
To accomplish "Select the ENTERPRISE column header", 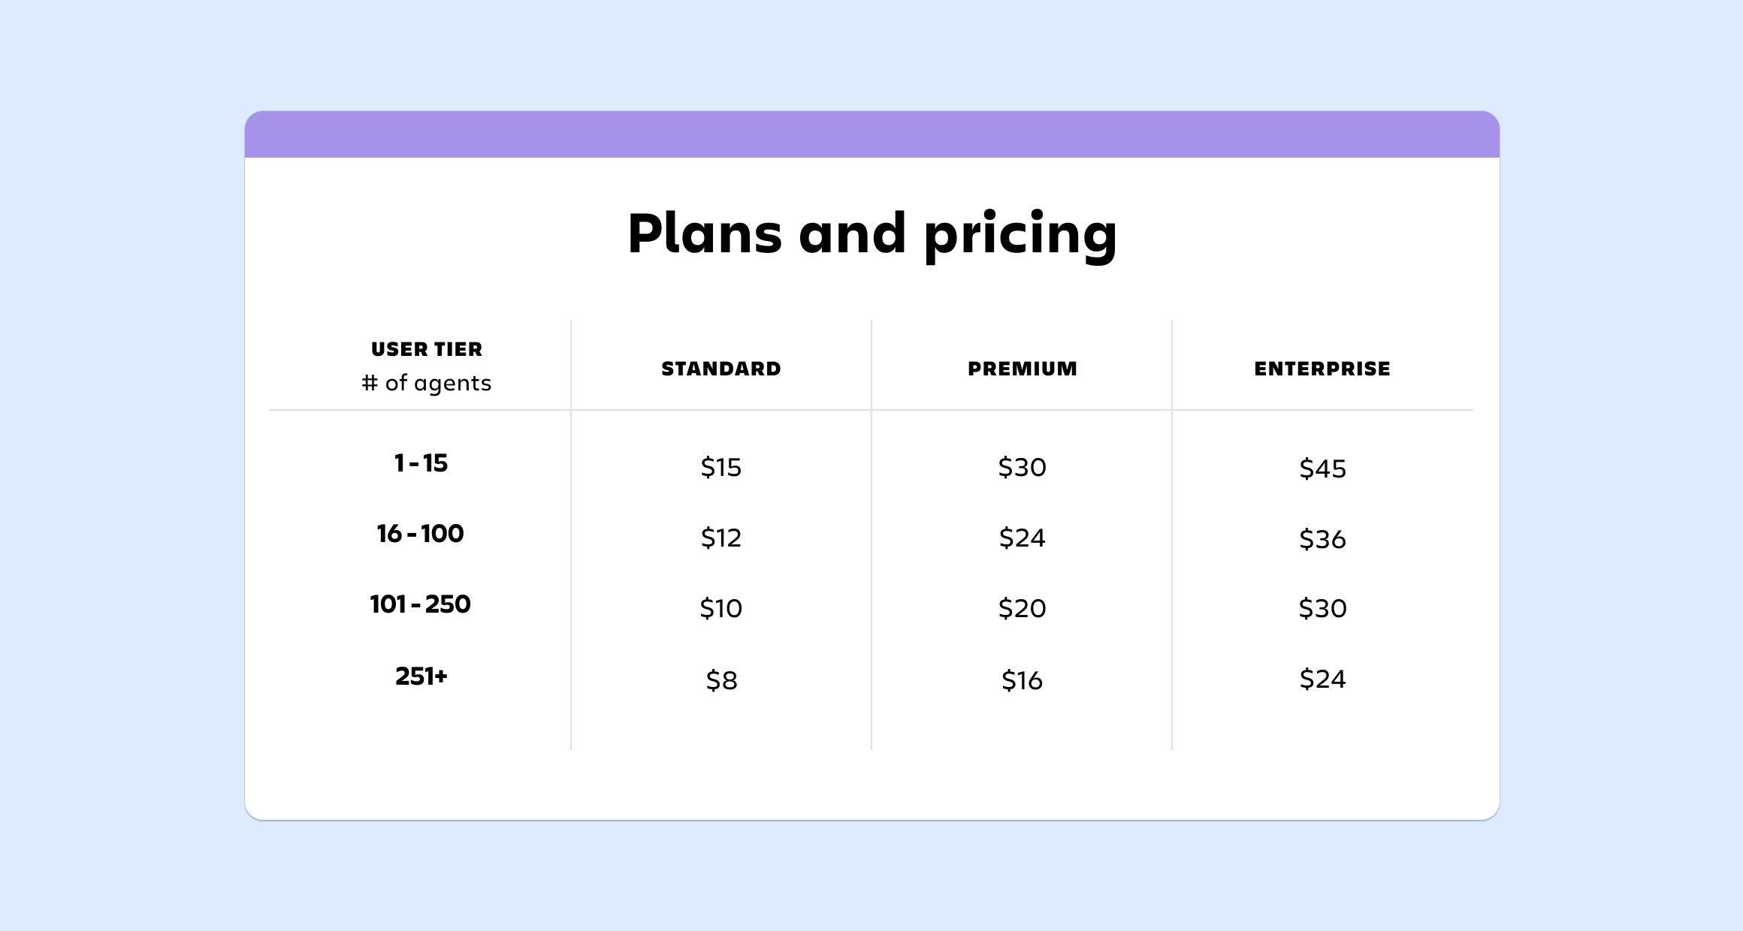I will [x=1322, y=369].
